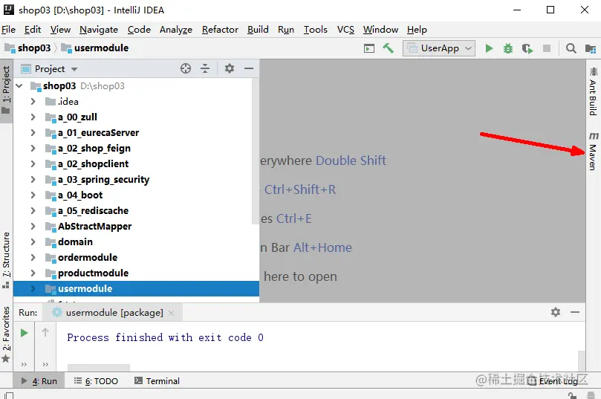
Task: Open the Code menu
Action: pos(139,30)
